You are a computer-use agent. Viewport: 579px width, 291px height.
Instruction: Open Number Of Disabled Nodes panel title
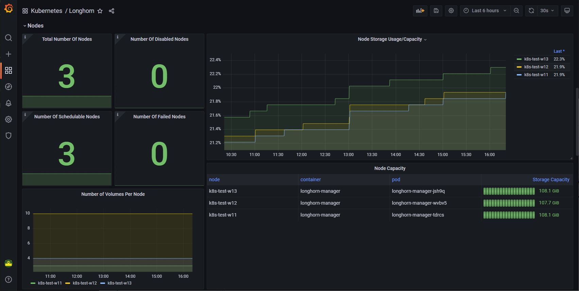point(159,39)
